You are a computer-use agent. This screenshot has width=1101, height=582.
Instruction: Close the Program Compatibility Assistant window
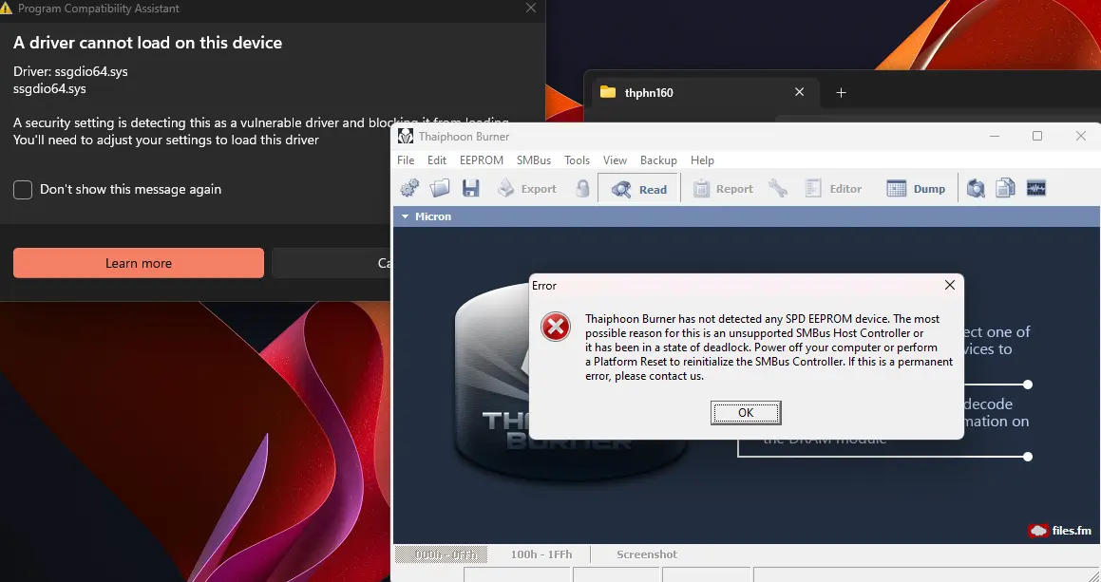[531, 8]
